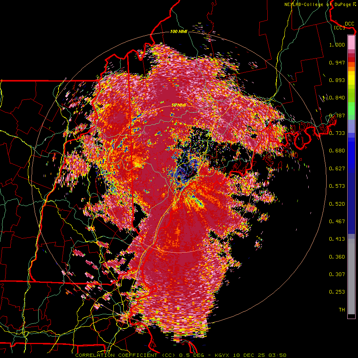Click the 0.840 scale label
Viewport: 358px width, 358px height.
[337, 98]
